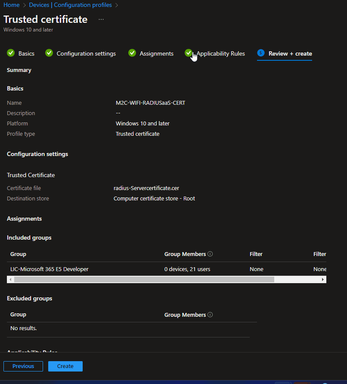This screenshot has height=384, width=347.
Task: Click green checkmark icon for Configuration settings
Action: 49,53
